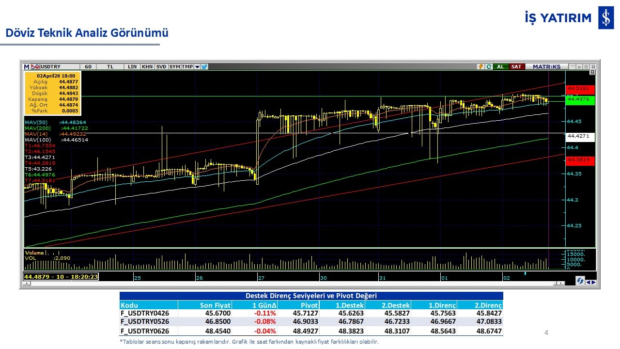Click the MATRIKS logo button

[x=546, y=66]
